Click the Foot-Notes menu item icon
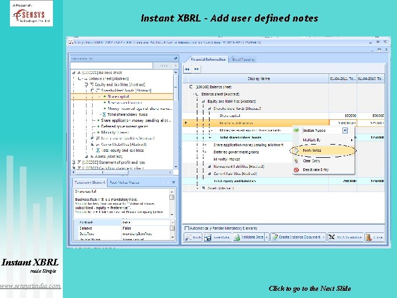Screen dimensions: 397x298 (x=296, y=151)
